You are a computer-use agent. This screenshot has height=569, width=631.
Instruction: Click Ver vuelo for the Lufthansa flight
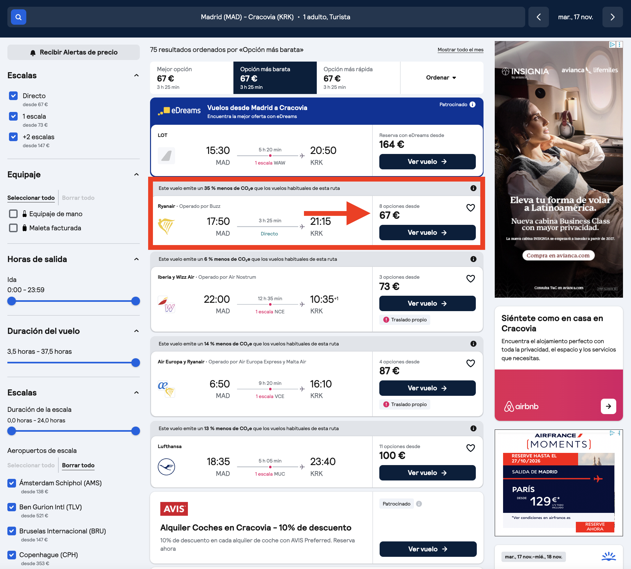point(427,473)
